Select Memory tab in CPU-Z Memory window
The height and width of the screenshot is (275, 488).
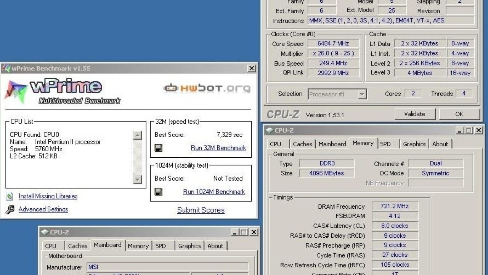coord(363,143)
